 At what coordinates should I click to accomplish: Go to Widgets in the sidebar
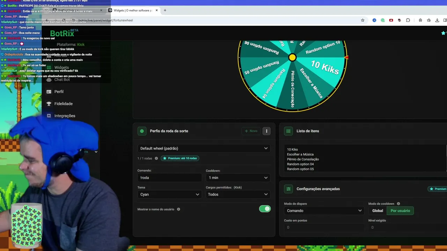pos(61,67)
